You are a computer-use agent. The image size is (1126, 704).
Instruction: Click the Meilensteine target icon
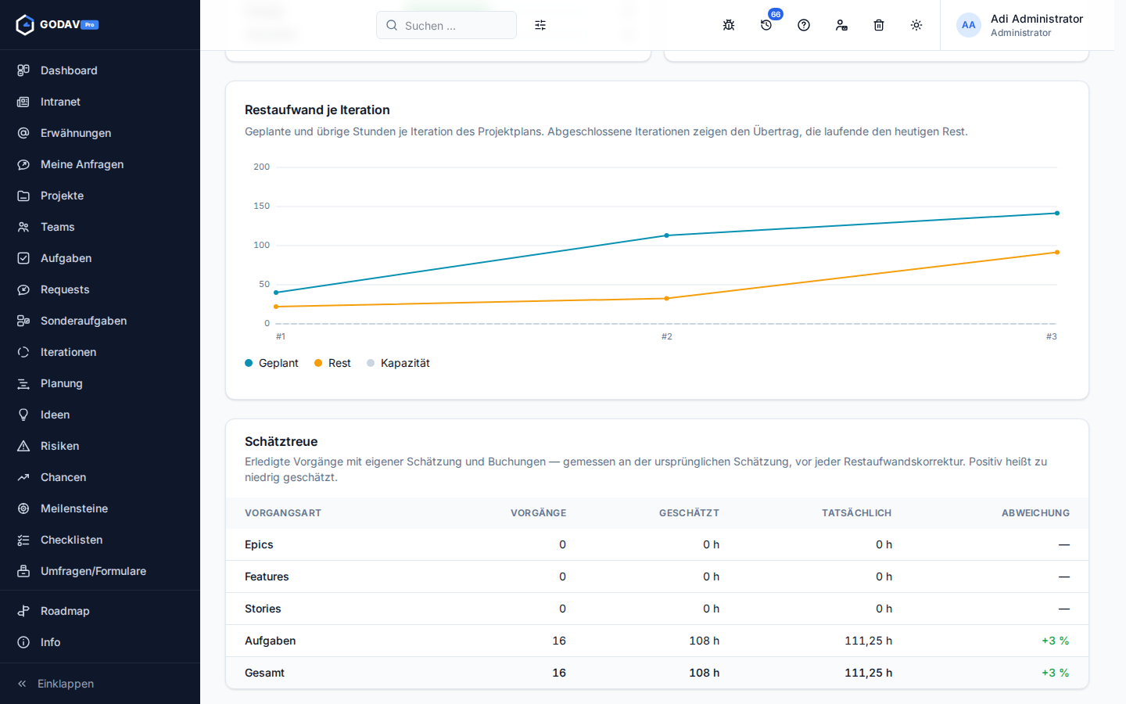pos(23,508)
